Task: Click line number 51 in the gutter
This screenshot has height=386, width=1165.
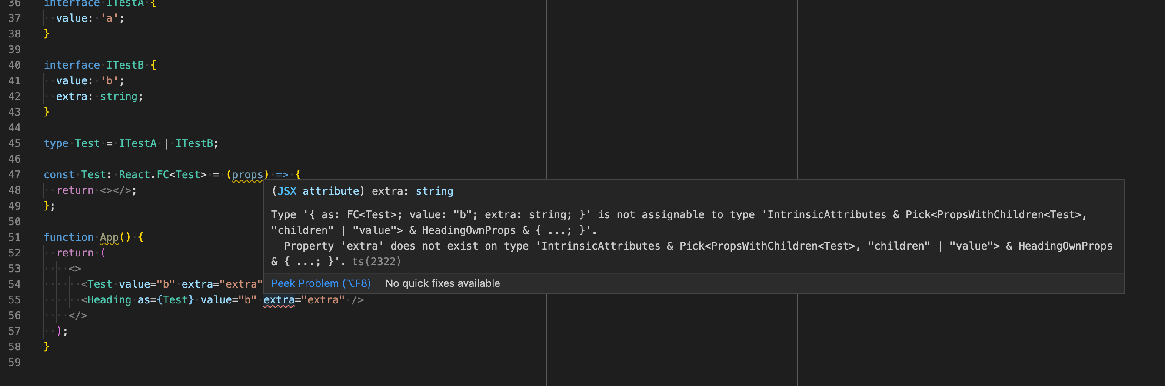Action: (14, 237)
